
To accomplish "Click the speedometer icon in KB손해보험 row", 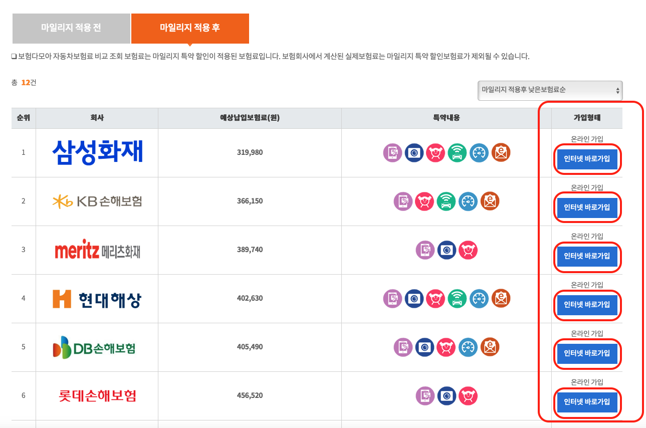I will (468, 201).
